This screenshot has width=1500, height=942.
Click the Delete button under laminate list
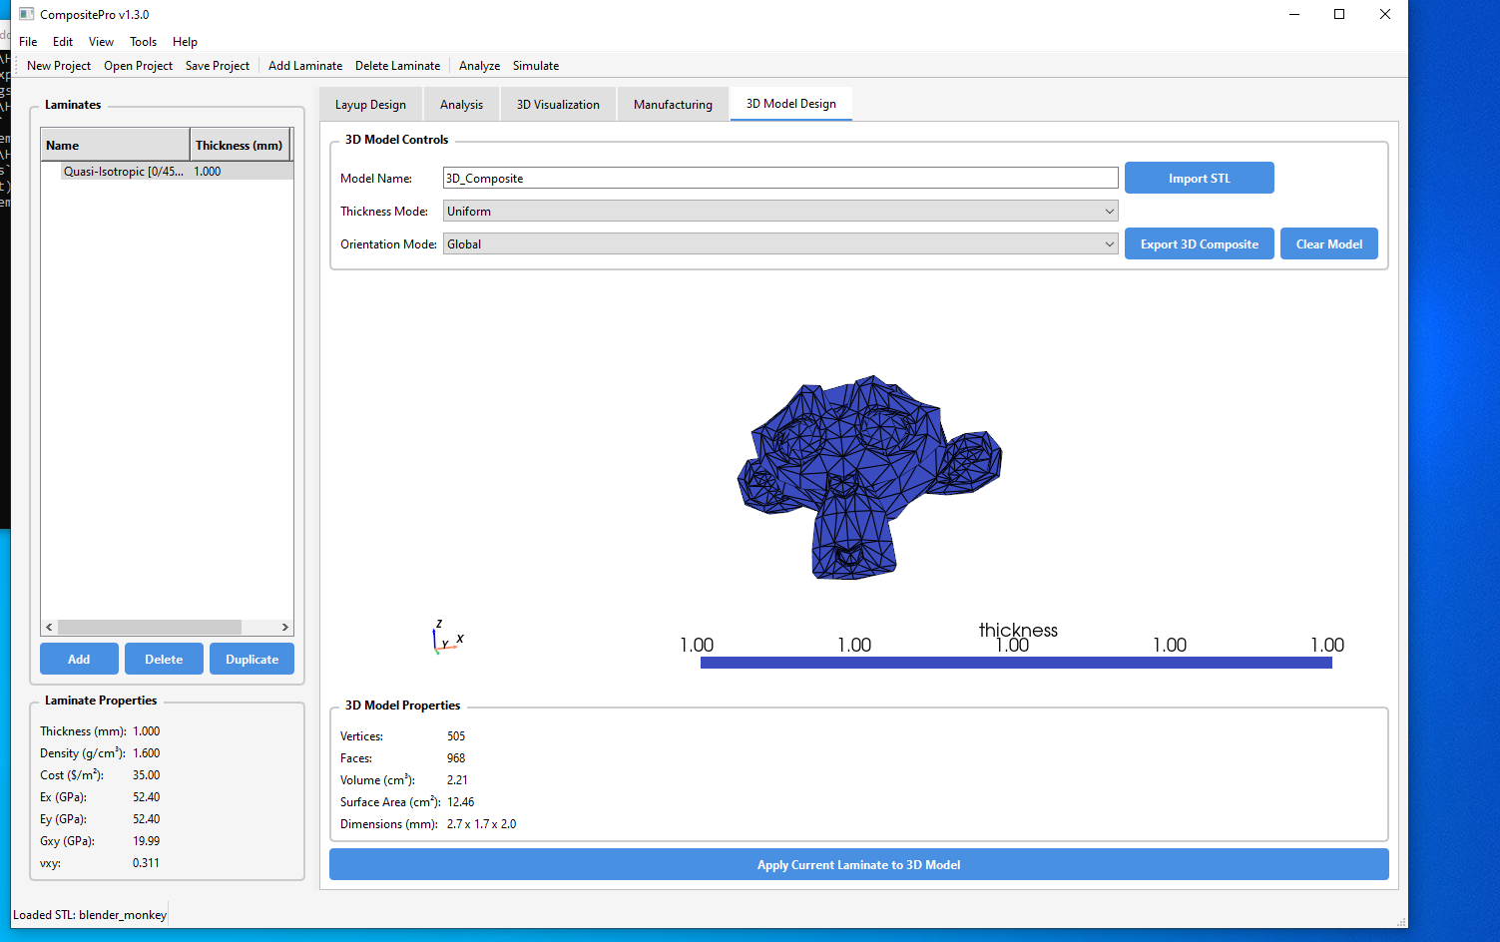[164, 659]
